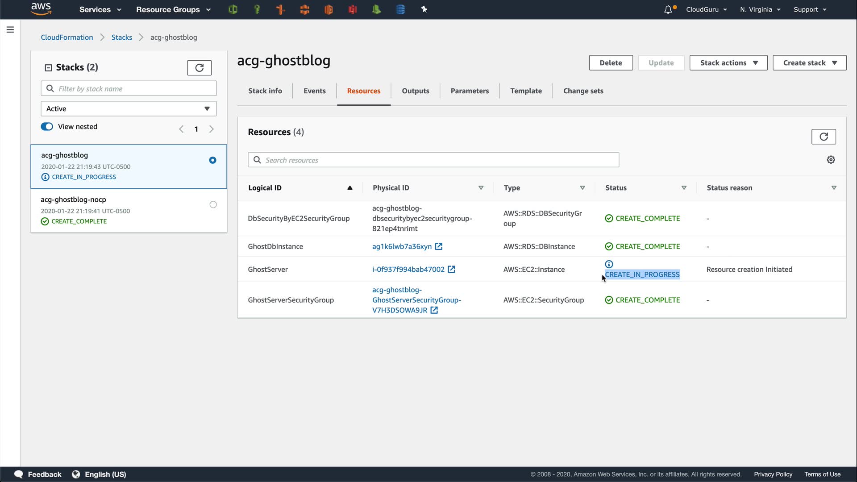Click the pin shortcut icon in navbar
The height and width of the screenshot is (482, 857).
(x=424, y=9)
